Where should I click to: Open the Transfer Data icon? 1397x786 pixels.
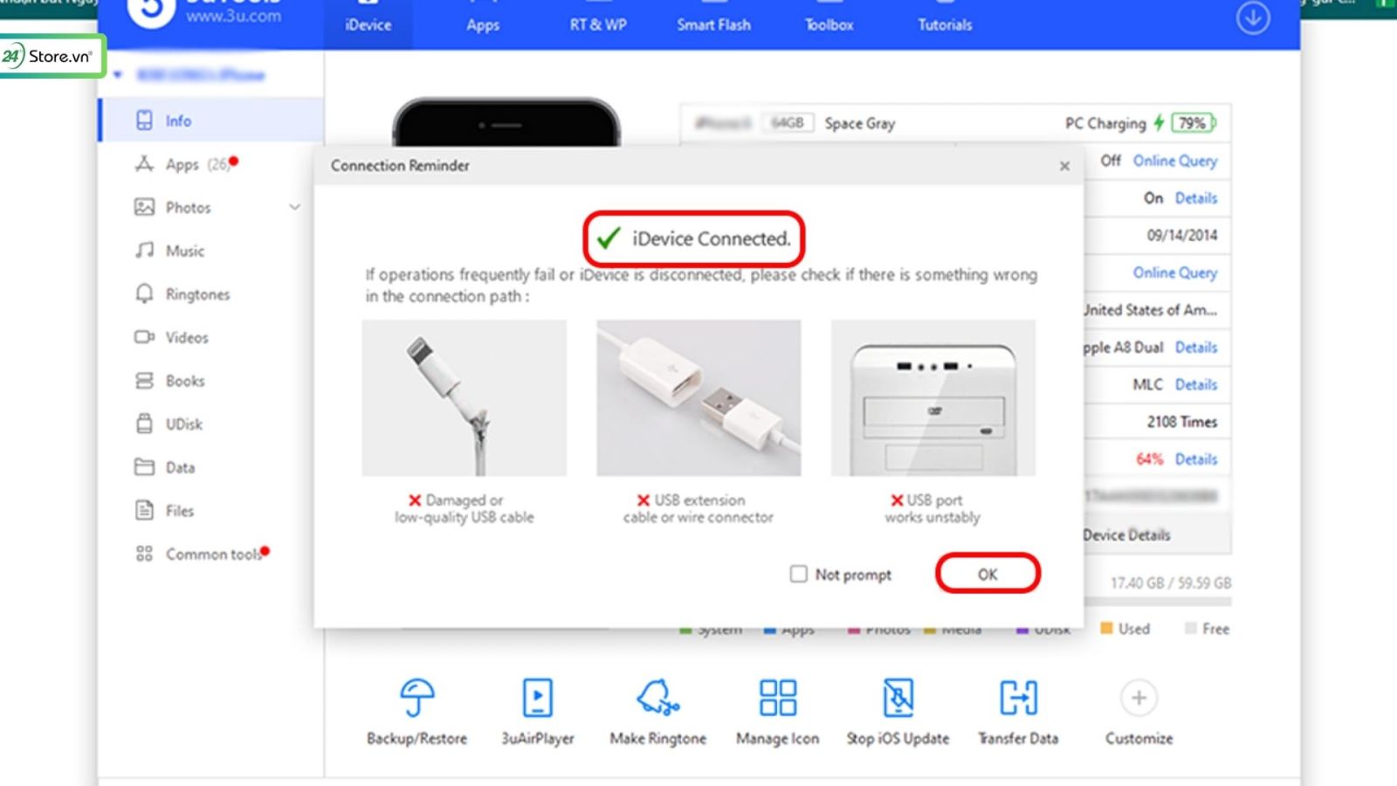pyautogui.click(x=1018, y=697)
